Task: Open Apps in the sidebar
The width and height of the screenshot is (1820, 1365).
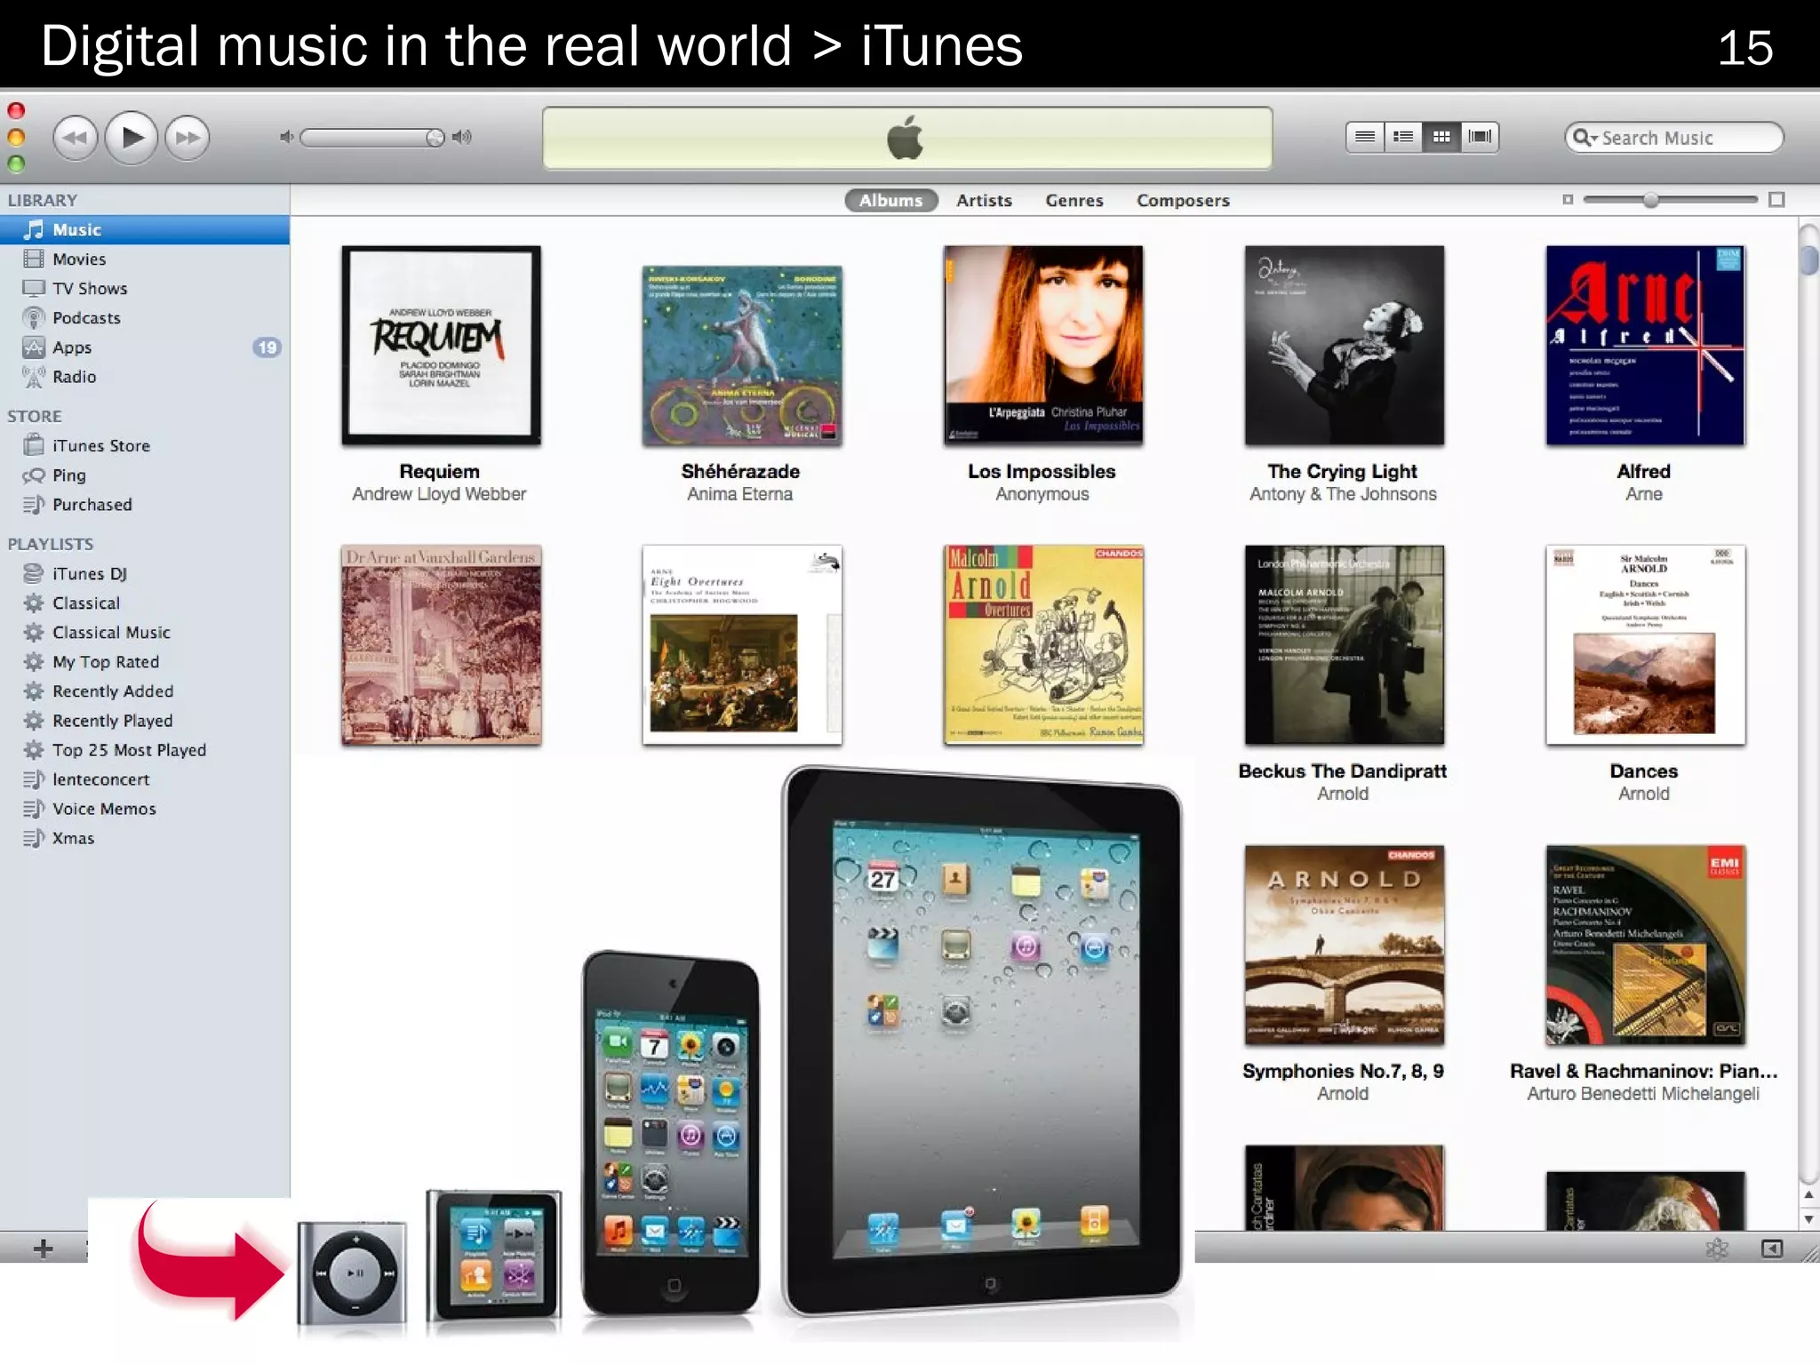Action: pyautogui.click(x=145, y=347)
